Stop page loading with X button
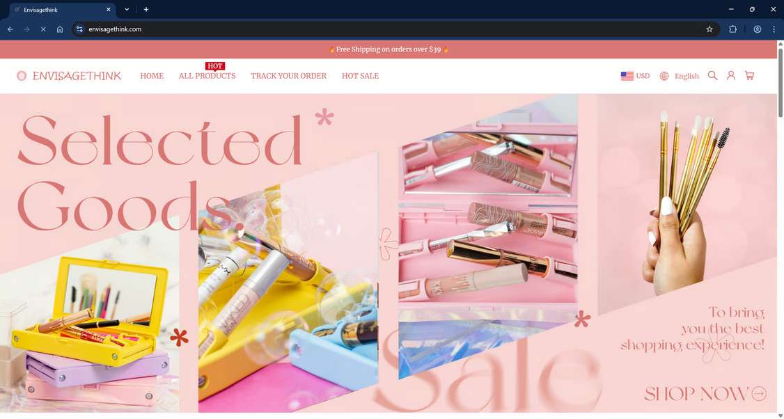Viewport: 784px width, 419px height. (43, 29)
